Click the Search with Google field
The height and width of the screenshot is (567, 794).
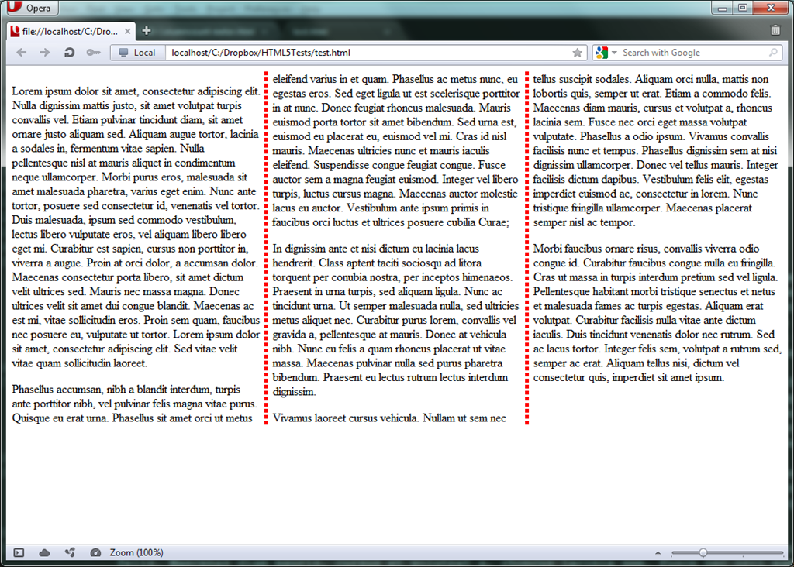click(690, 53)
